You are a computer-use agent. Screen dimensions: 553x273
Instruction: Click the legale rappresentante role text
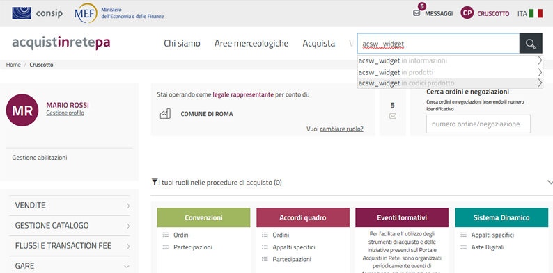[x=243, y=94]
